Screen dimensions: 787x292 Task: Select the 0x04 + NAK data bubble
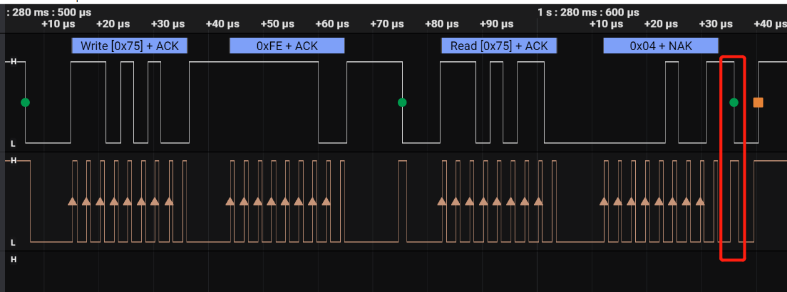coord(661,46)
